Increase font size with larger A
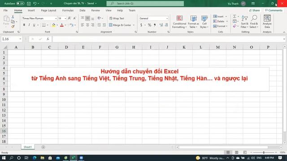The width and height of the screenshot is (287, 161). point(70,18)
